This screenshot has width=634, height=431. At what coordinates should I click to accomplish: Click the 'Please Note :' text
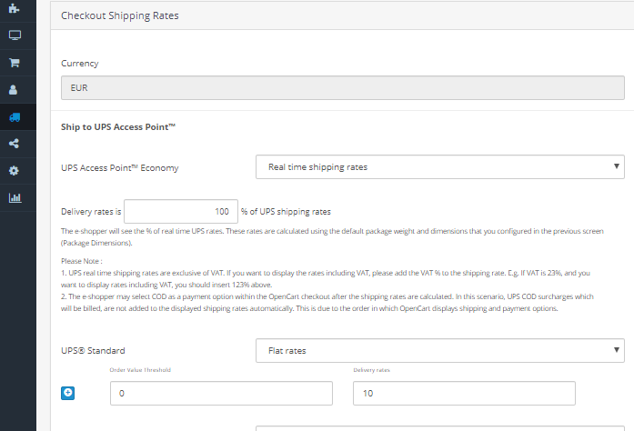point(82,261)
